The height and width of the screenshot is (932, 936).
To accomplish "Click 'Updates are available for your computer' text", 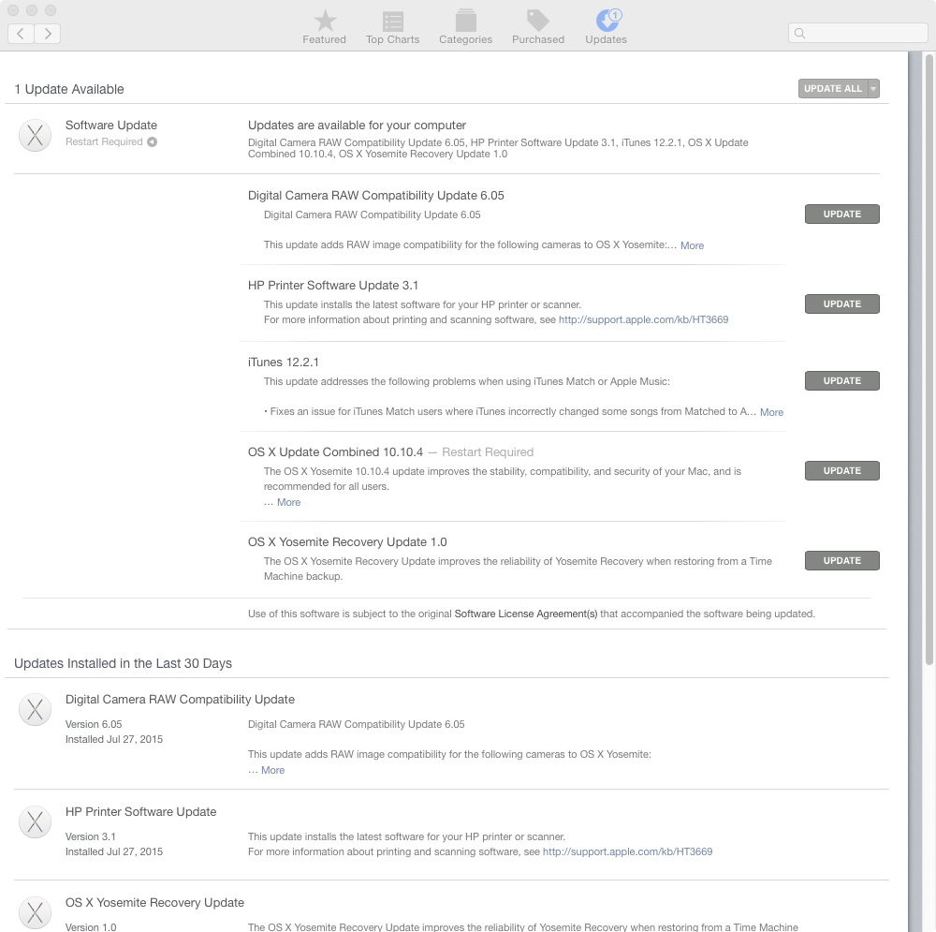I will click(x=357, y=125).
